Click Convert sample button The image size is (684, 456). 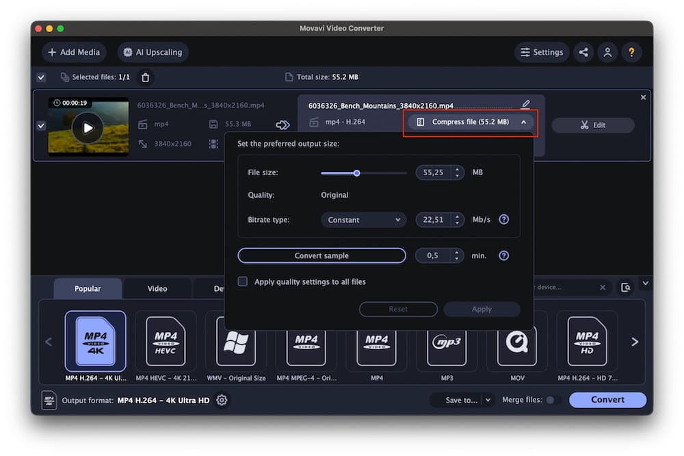pos(322,255)
